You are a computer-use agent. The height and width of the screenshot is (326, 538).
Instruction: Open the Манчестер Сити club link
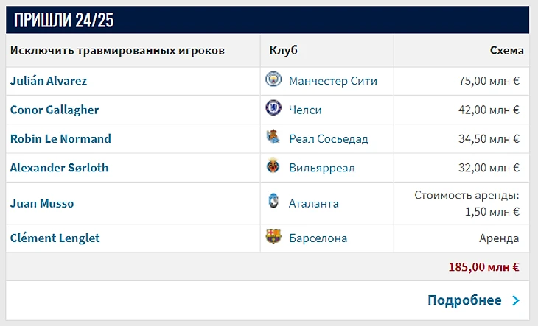coord(333,81)
